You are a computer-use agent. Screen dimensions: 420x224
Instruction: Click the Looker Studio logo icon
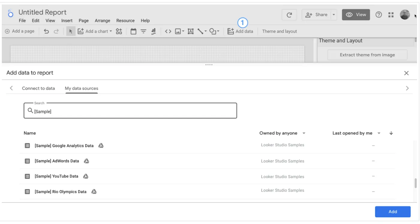(x=11, y=14)
